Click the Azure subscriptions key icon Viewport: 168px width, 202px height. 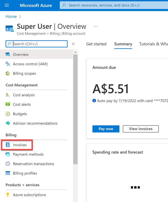(x=8, y=195)
